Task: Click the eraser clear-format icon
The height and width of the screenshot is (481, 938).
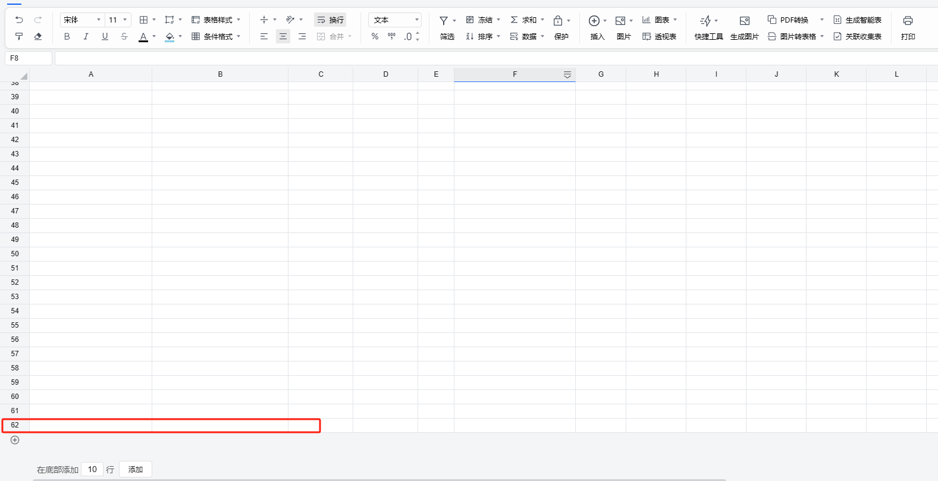Action: [x=38, y=37]
